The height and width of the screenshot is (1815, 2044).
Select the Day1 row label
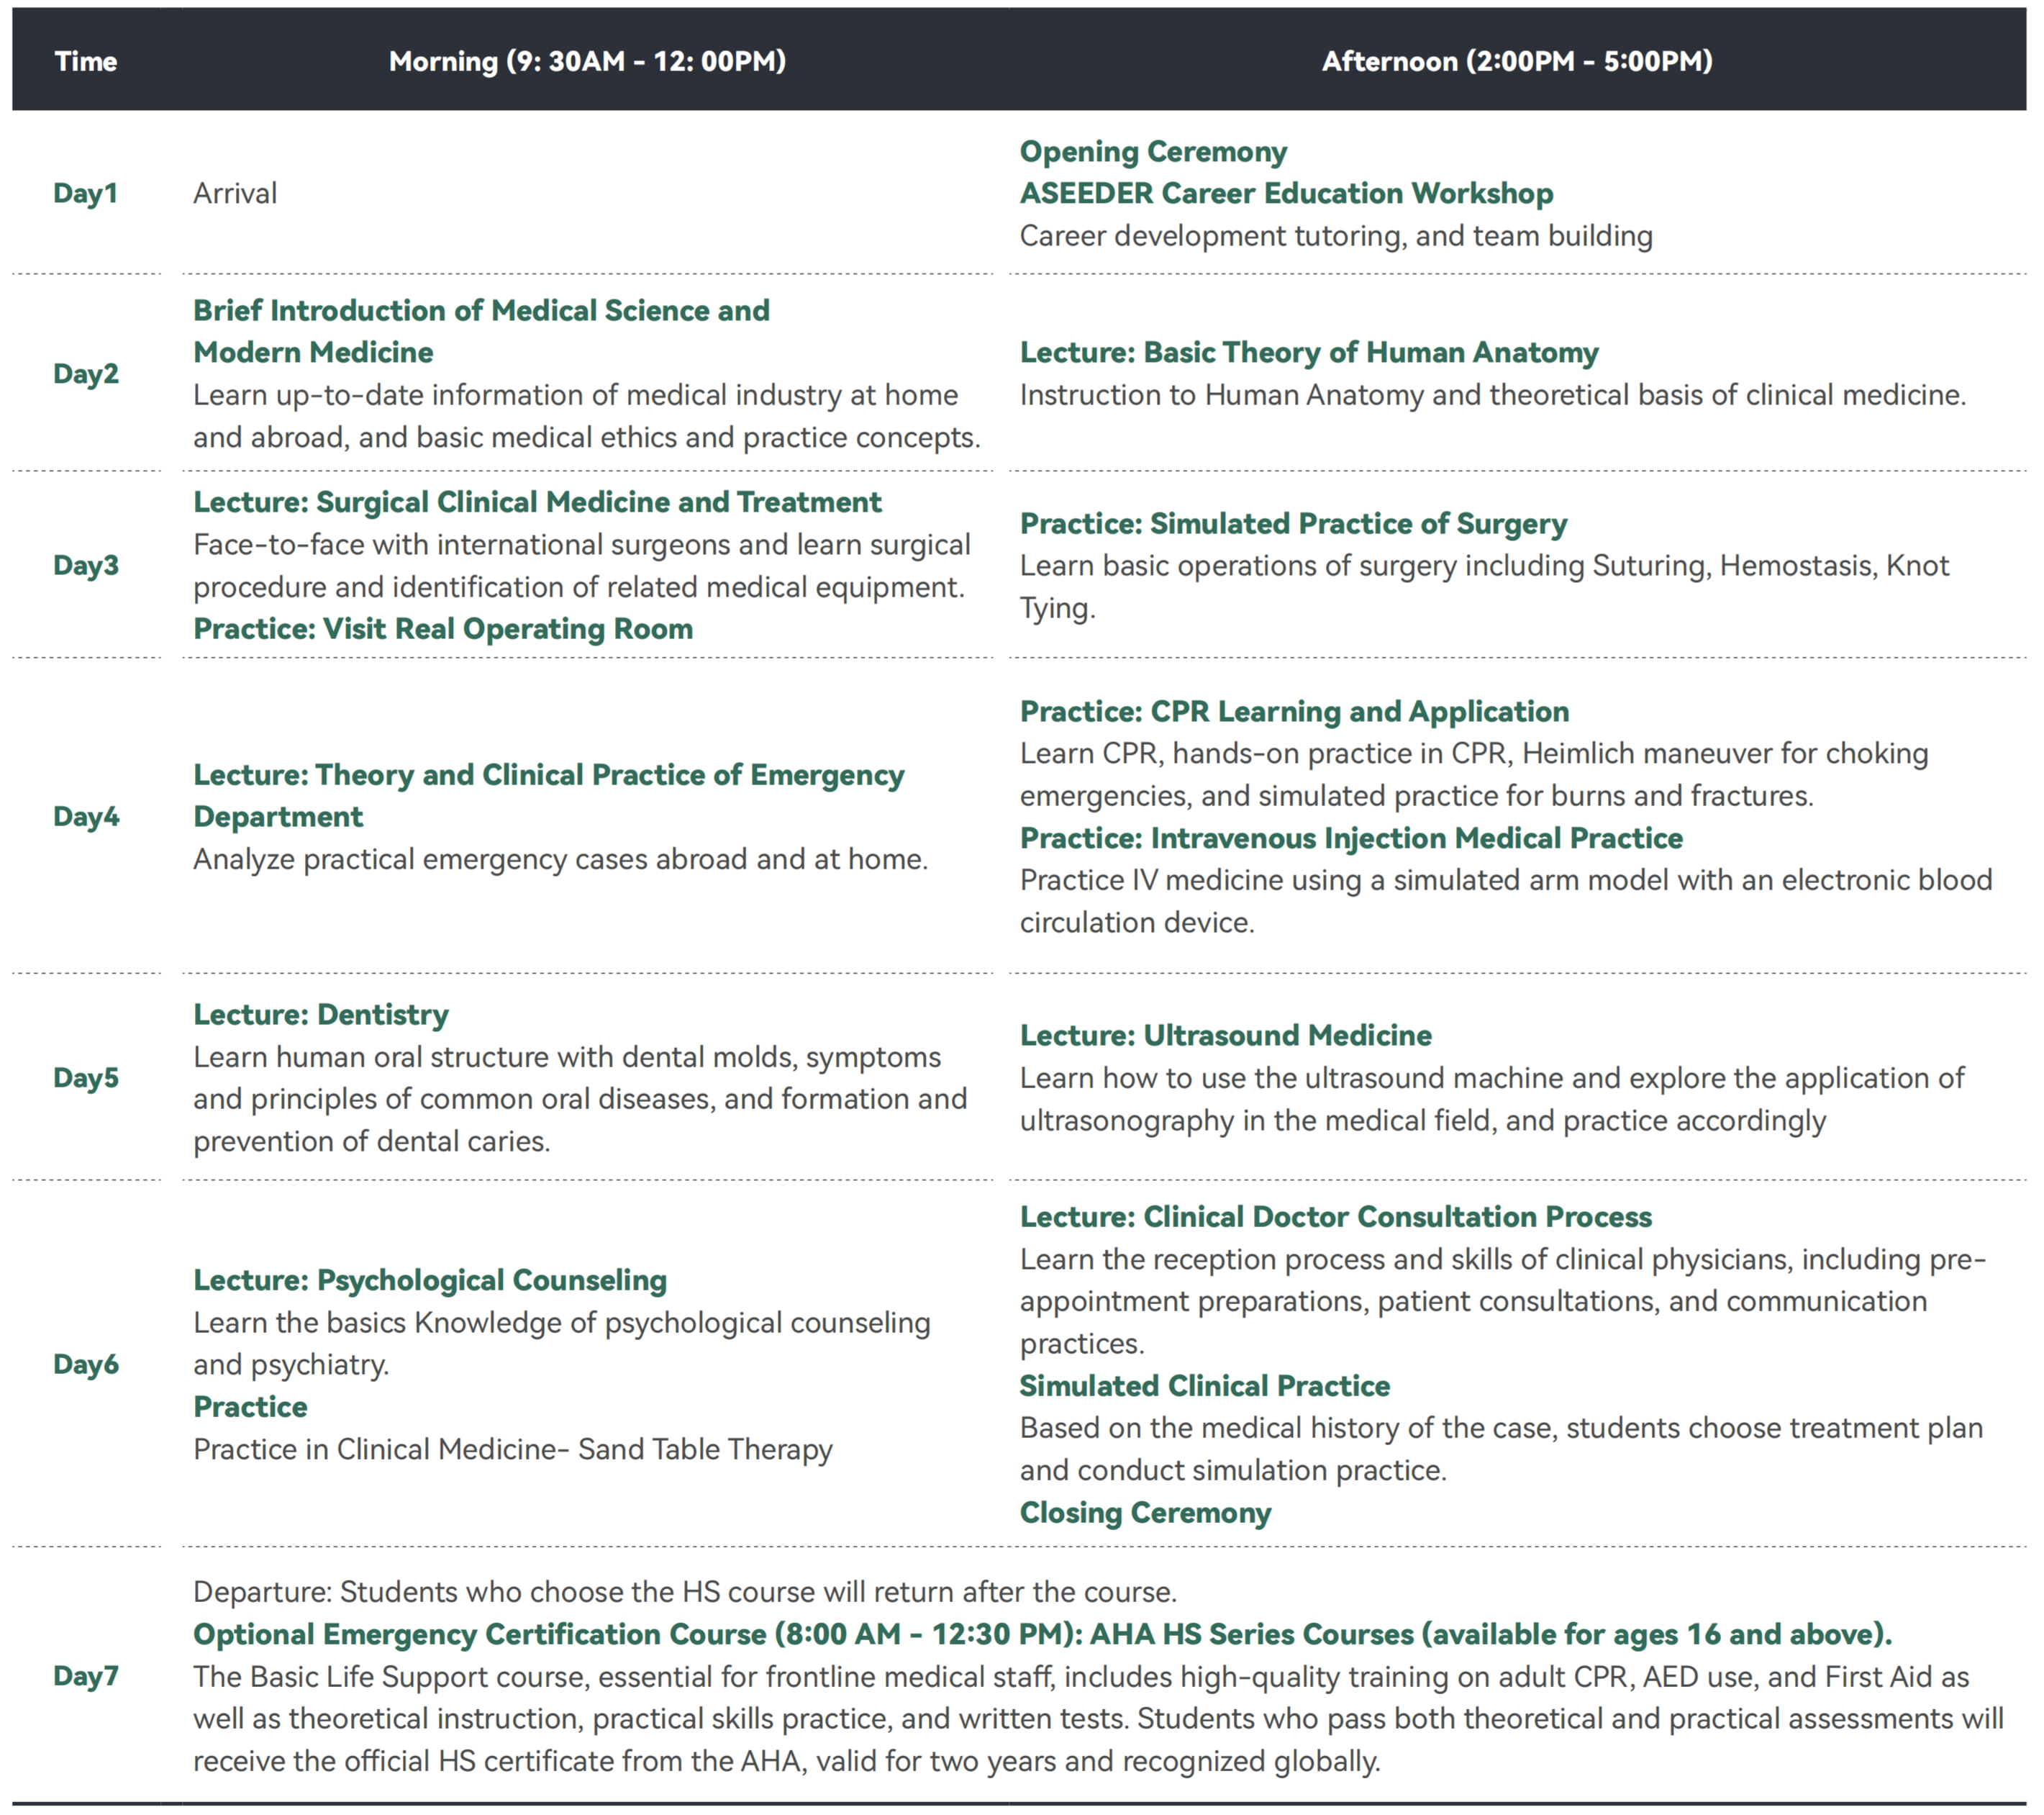86,193
